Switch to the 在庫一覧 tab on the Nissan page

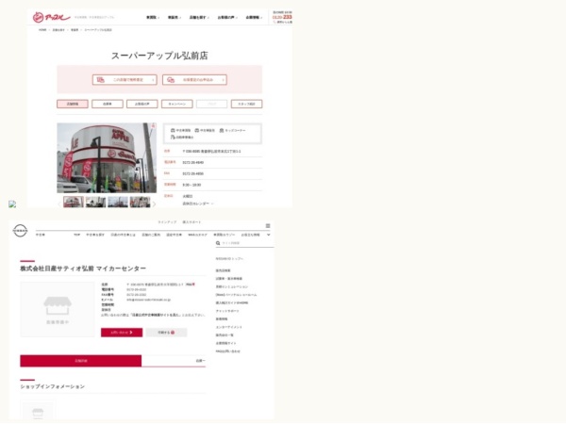pyautogui.click(x=174, y=361)
